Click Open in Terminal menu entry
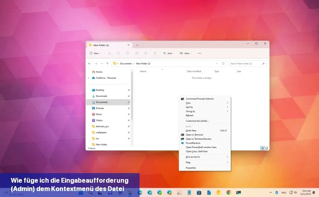The image size is (319, 197). point(194,135)
